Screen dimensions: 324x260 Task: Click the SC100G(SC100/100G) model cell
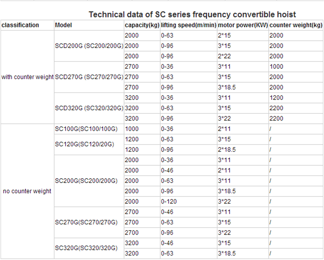tap(86, 129)
